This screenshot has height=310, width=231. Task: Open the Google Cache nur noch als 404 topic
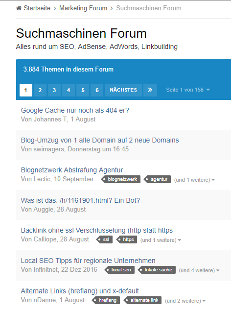(75, 110)
